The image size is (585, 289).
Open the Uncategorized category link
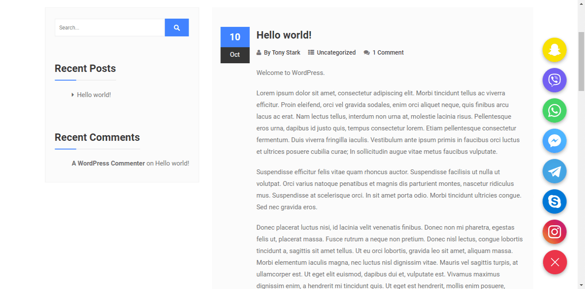(x=336, y=52)
